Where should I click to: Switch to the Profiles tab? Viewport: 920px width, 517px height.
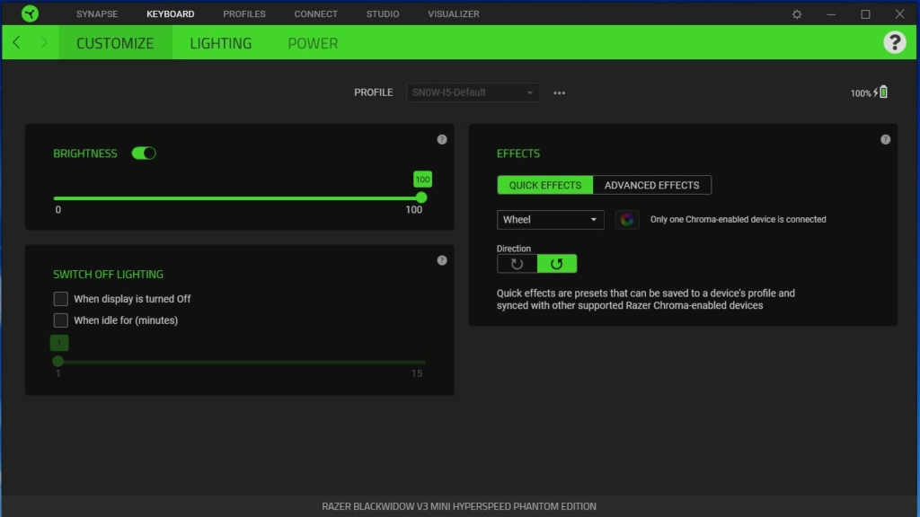(x=244, y=14)
